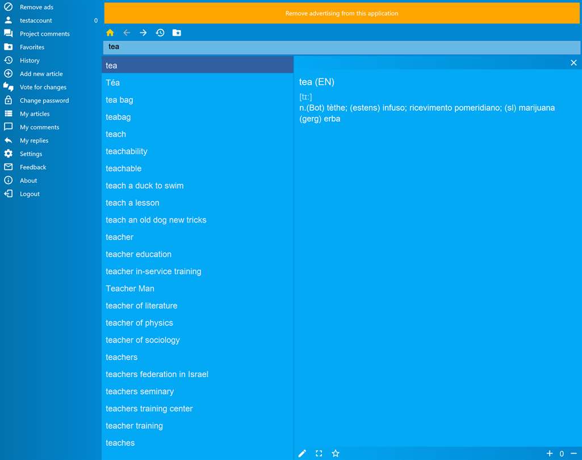This screenshot has height=460, width=582.
Task: Click the My articles list icon
Action: tap(8, 114)
